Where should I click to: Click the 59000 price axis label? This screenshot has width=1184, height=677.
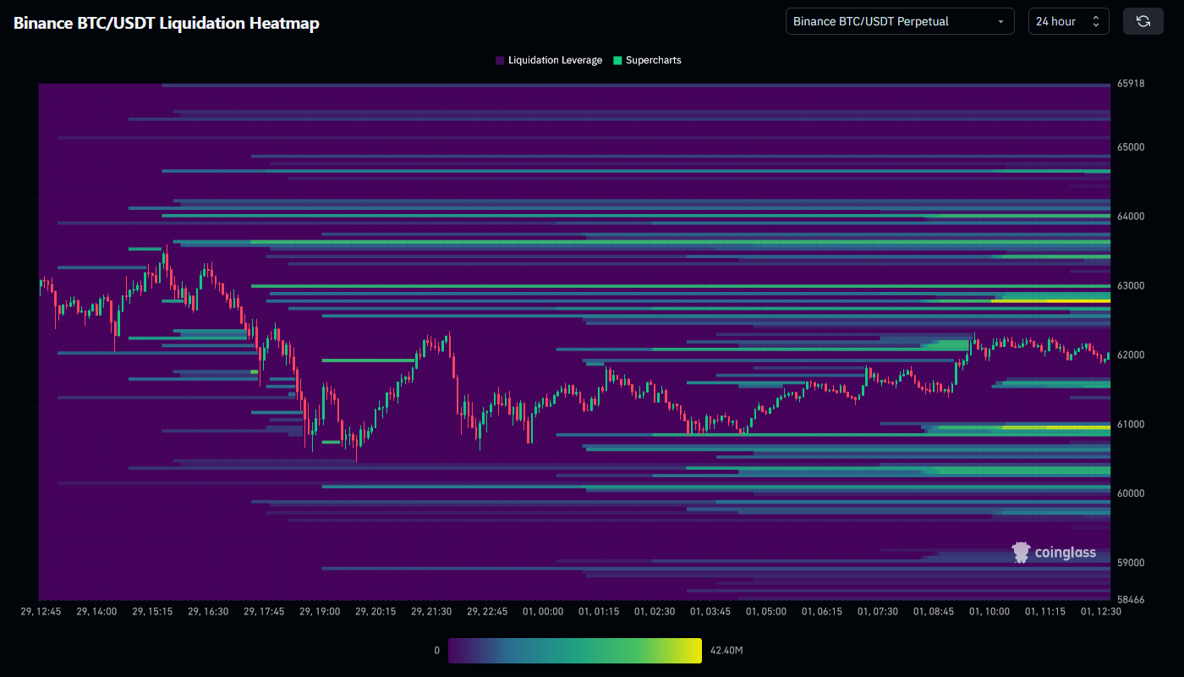pyautogui.click(x=1131, y=563)
